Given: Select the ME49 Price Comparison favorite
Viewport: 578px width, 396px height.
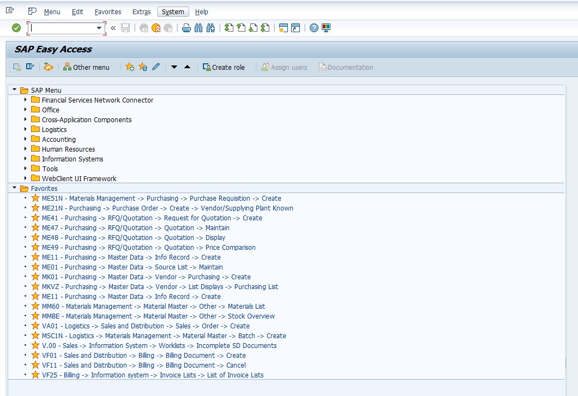Looking at the screenshot, I should tap(148, 248).
